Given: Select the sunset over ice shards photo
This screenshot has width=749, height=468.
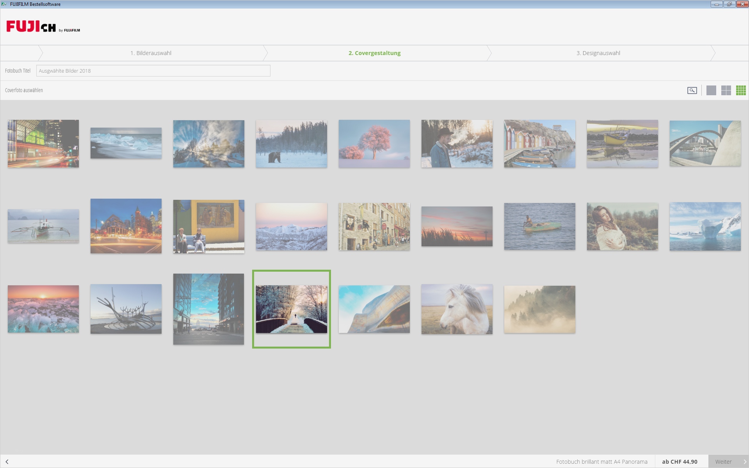Looking at the screenshot, I should (x=43, y=309).
